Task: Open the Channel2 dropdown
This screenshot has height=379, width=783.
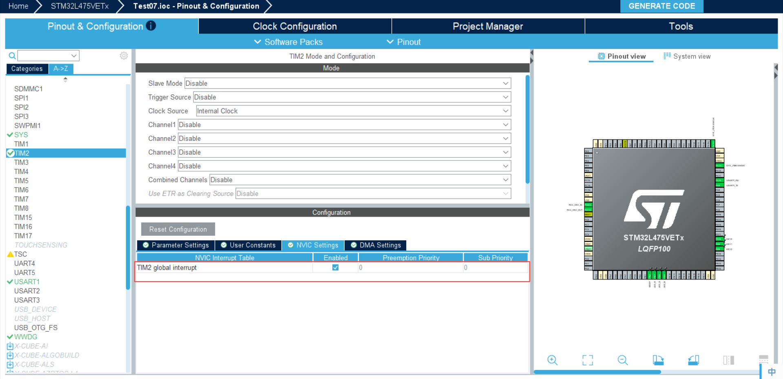Action: point(344,139)
